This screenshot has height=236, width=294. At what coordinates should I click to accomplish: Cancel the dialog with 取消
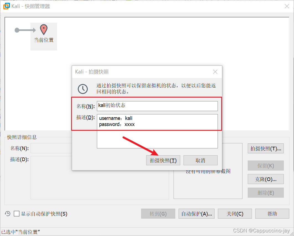point(200,160)
